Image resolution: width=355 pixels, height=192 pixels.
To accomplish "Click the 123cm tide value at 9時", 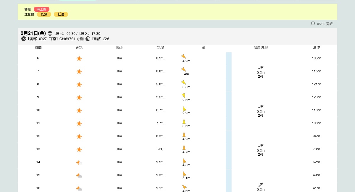I will tap(316, 97).
